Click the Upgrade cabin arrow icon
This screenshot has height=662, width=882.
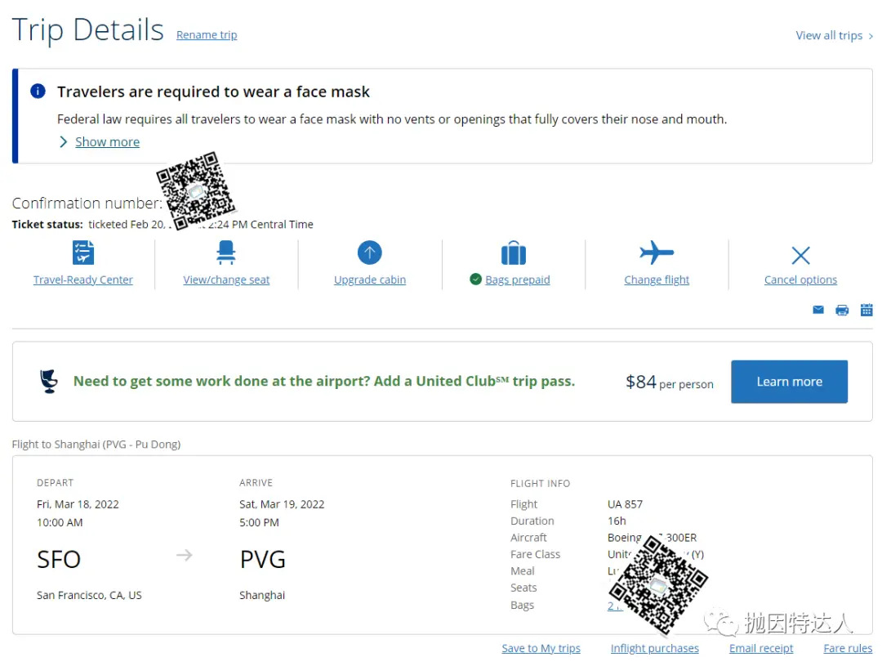pos(370,253)
